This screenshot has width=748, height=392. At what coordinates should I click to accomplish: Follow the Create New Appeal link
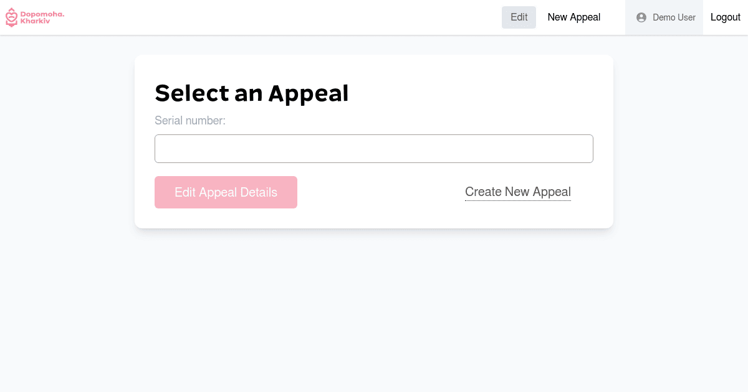tap(517, 192)
